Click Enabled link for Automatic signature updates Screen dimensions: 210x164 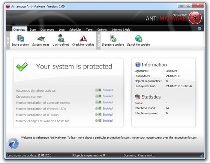click(108, 90)
